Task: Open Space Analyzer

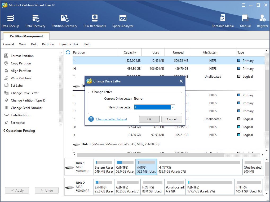Action: 123,21
